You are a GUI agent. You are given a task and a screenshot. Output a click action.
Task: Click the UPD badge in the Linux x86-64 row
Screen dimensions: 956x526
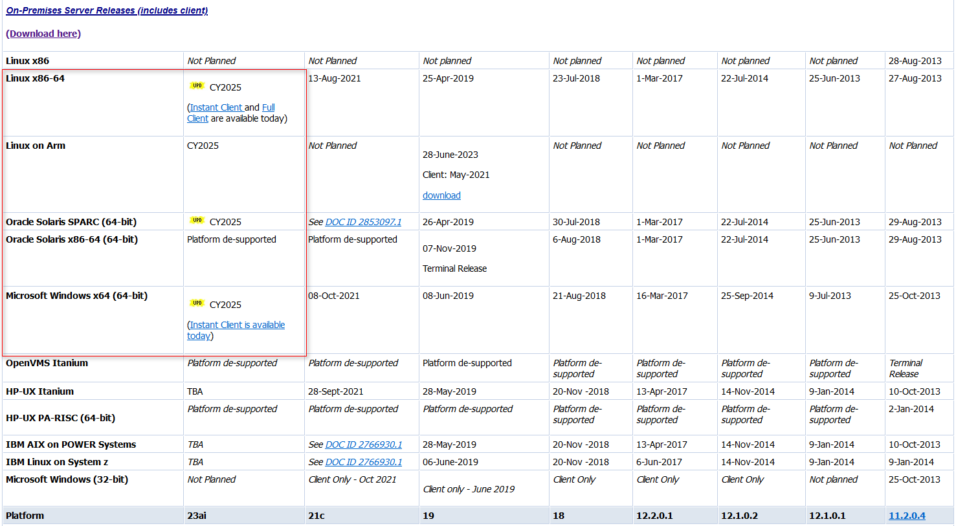197,85
